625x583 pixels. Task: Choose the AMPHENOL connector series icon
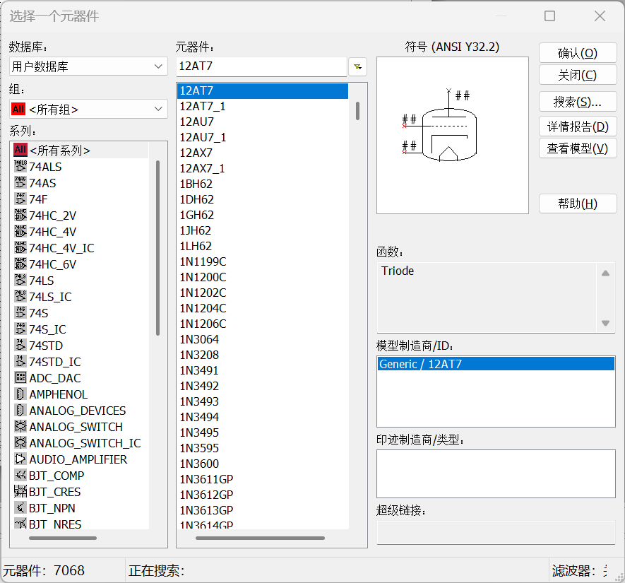point(20,394)
